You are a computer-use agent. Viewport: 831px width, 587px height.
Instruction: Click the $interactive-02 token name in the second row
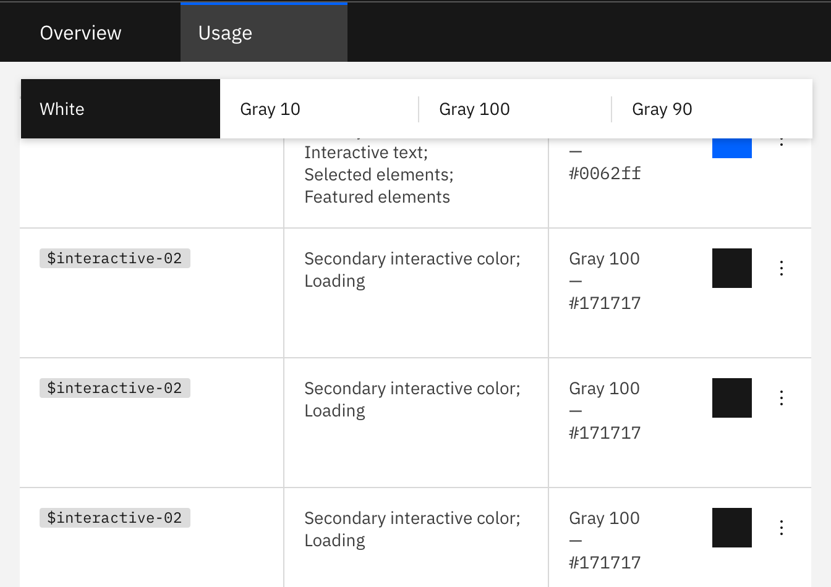114,387
